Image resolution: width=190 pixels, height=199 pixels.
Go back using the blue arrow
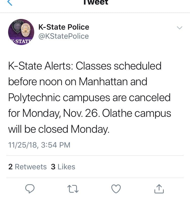click(x=10, y=3)
